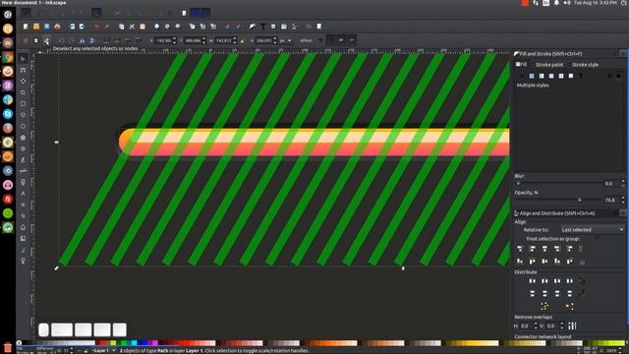Select the No paint fill option
629x354 pixels.
(522, 76)
